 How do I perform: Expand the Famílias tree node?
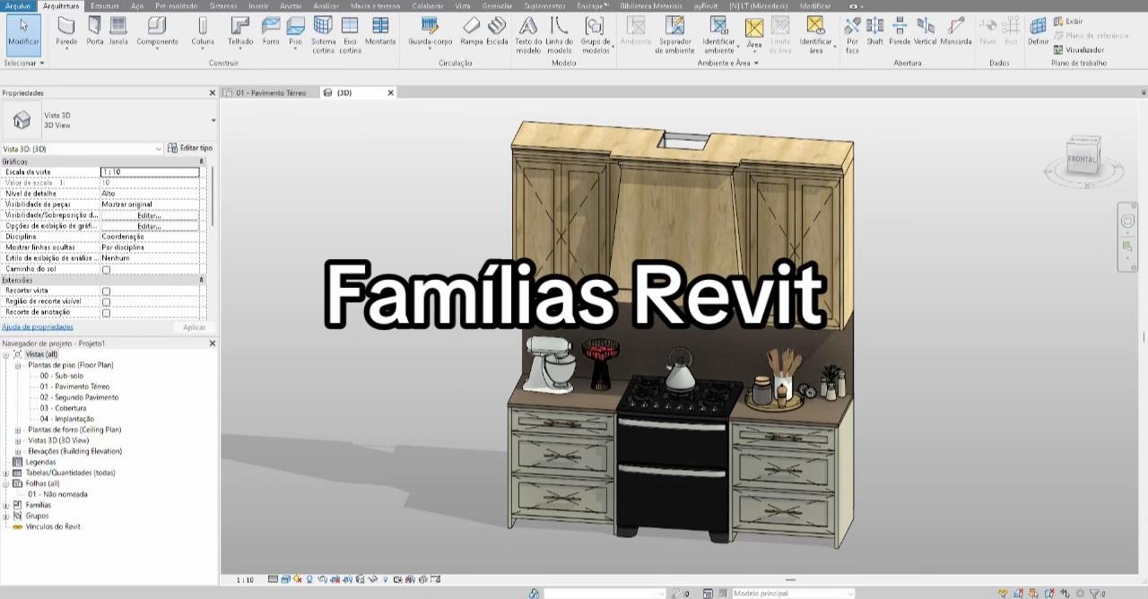(x=6, y=505)
